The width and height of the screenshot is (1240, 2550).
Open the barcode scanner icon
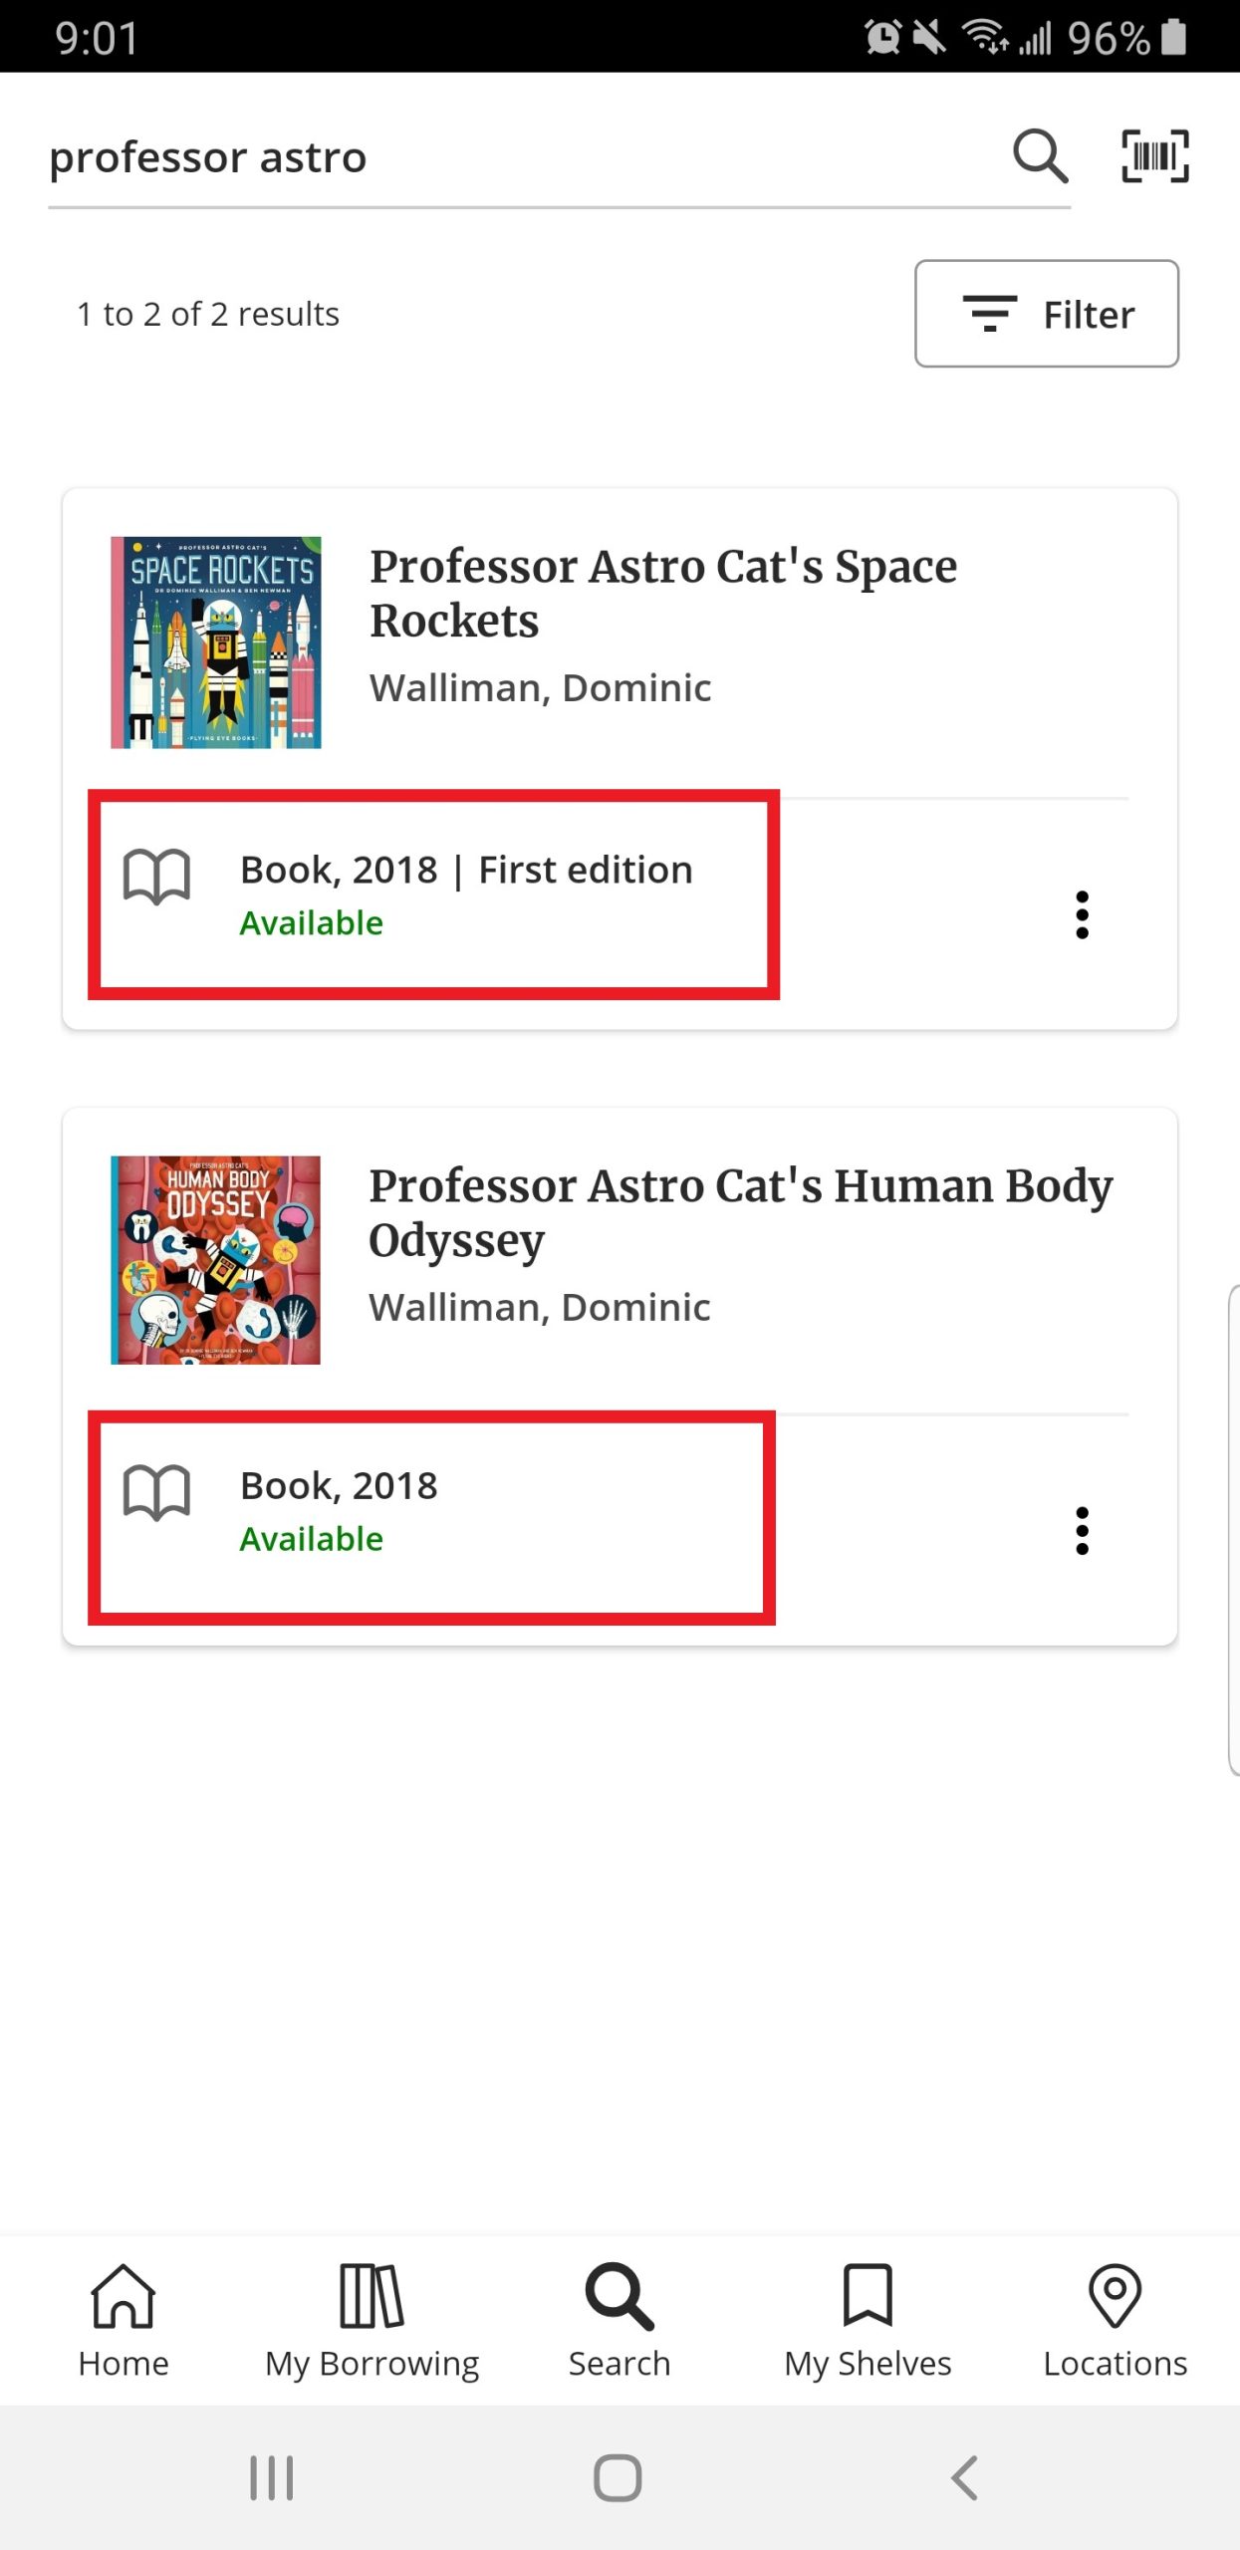coord(1155,156)
